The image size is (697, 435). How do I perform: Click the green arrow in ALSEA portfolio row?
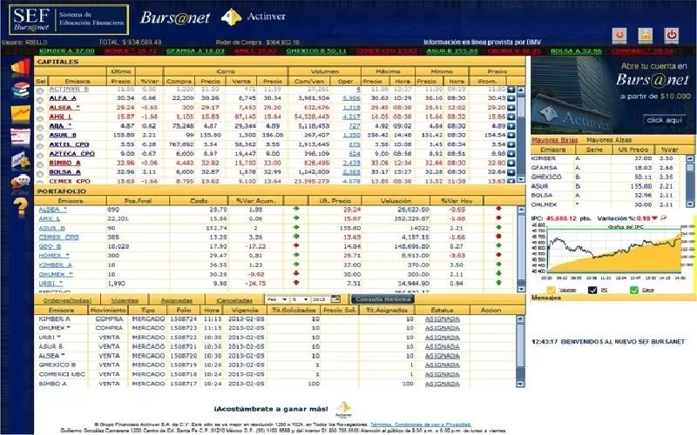(296, 209)
